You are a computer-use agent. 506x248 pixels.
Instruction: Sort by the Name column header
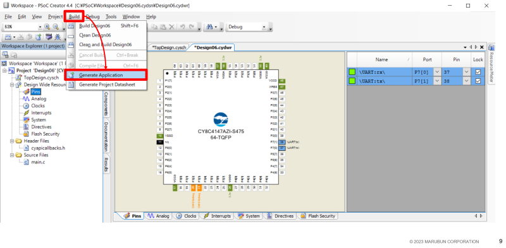[381, 59]
